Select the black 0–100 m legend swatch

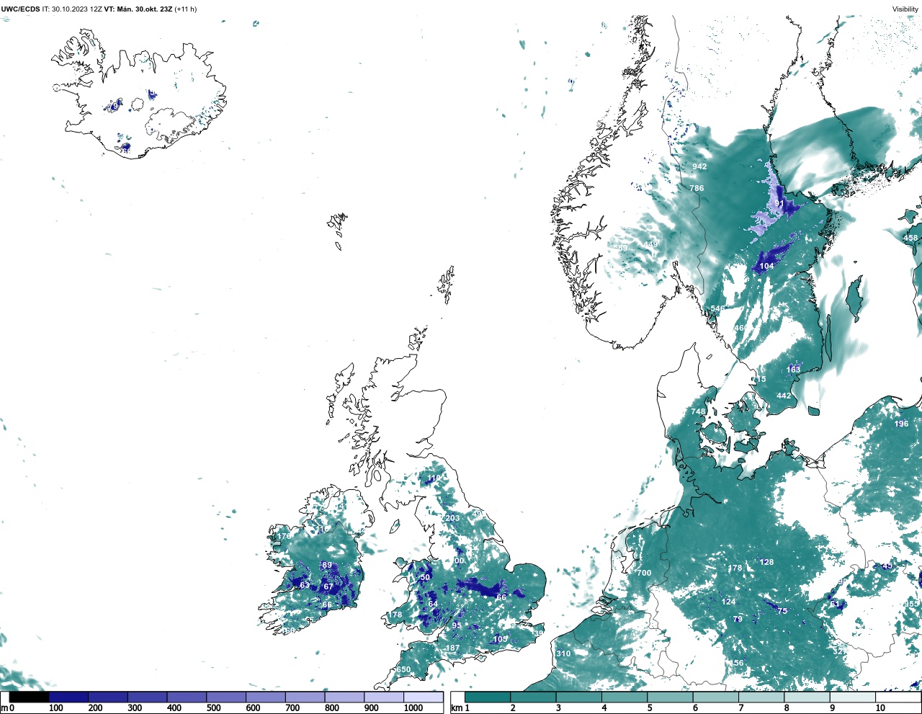30,697
